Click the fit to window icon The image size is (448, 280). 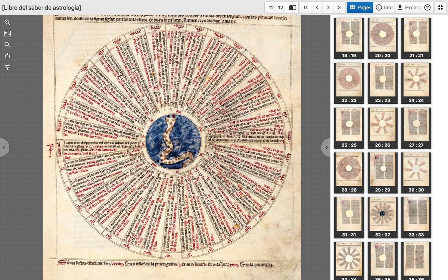tap(7, 34)
